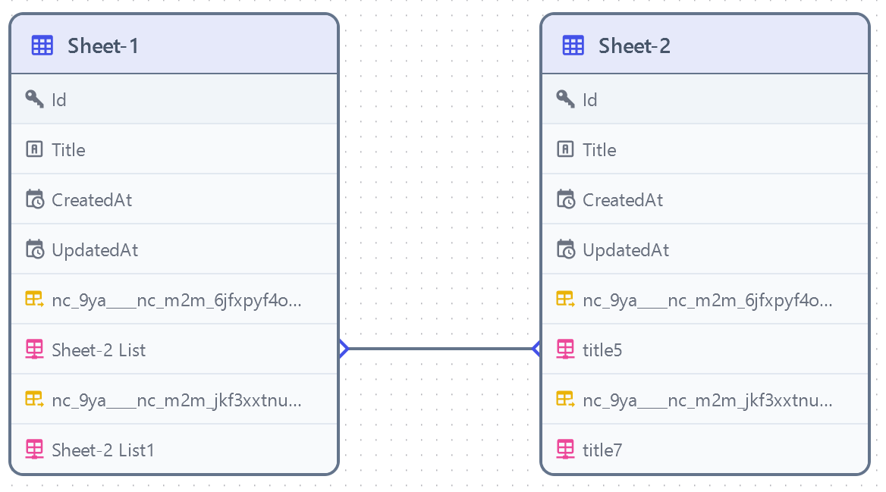886x492 pixels.
Task: Click the key icon beside Sheet-1 Id
Action: coord(34,99)
